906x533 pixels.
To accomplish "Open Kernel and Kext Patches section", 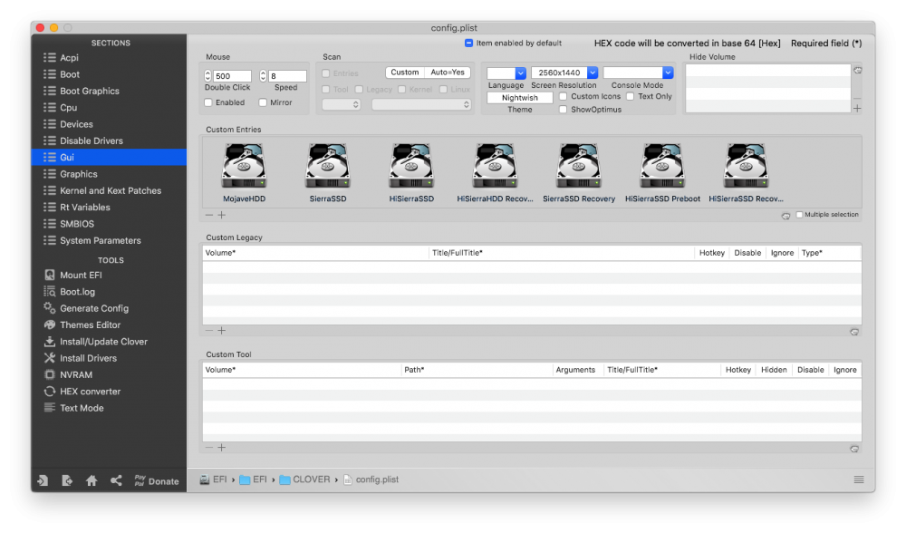I will [x=109, y=190].
